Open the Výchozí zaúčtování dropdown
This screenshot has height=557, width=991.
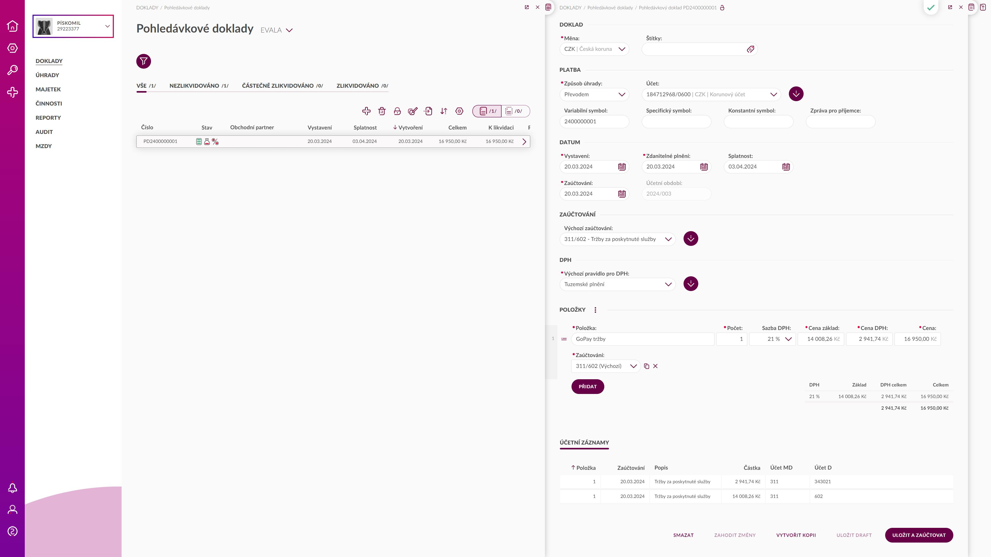tap(617, 239)
